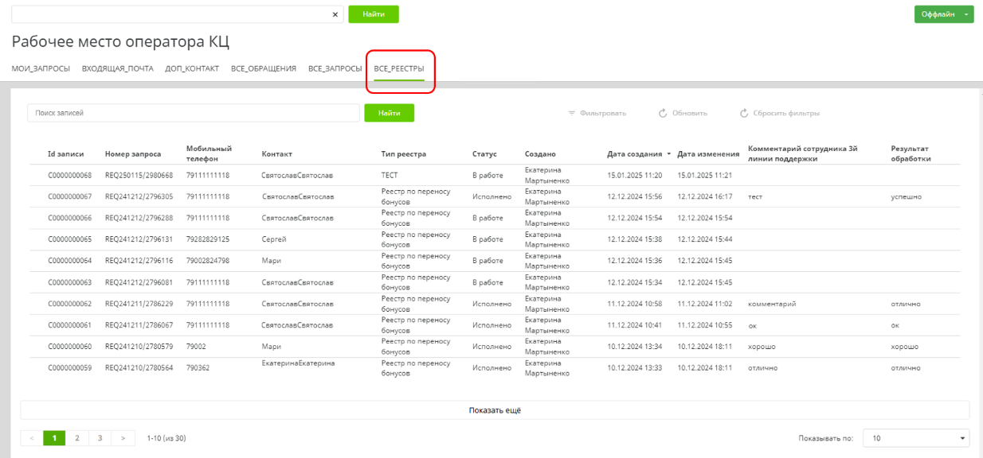Click into the Поиск записей field
The height and width of the screenshot is (458, 983).
coord(193,113)
